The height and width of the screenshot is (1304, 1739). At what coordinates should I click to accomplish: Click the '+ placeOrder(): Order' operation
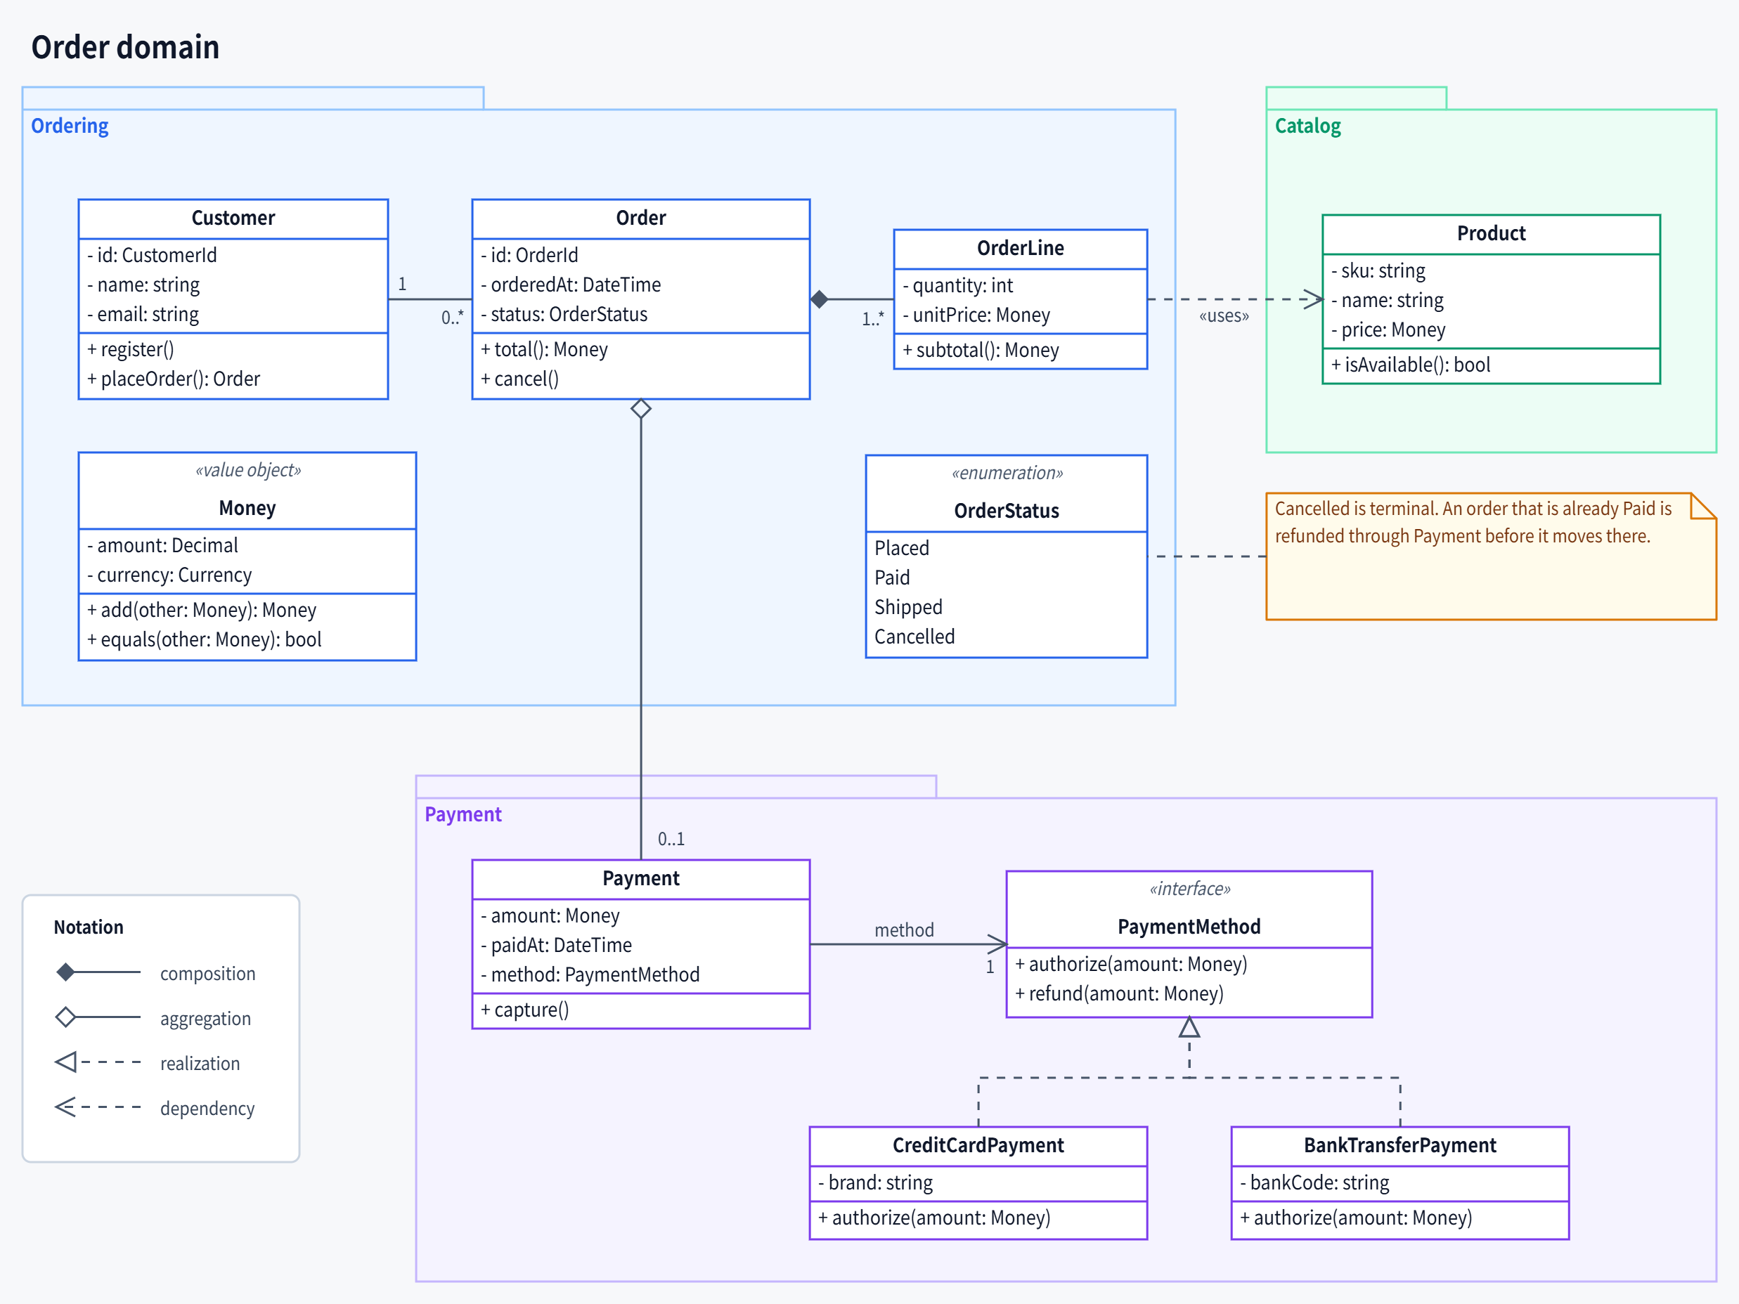pyautogui.click(x=174, y=379)
